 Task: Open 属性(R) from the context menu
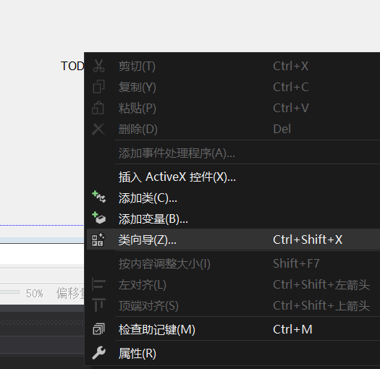coord(233,354)
